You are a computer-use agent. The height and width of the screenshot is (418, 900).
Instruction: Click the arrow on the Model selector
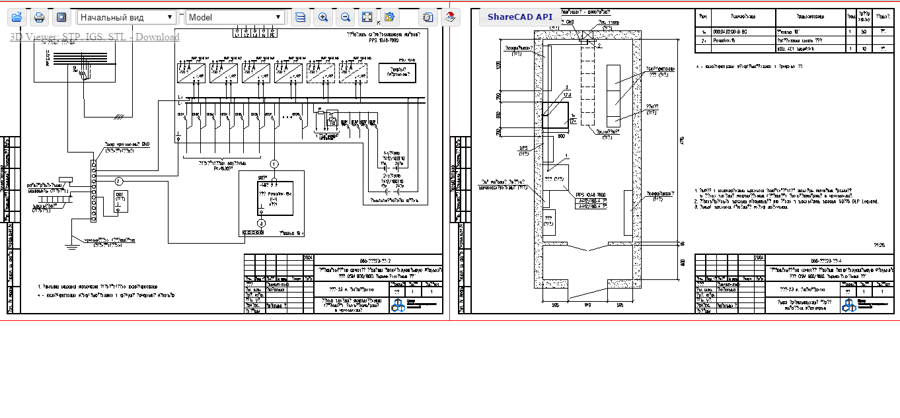(278, 17)
